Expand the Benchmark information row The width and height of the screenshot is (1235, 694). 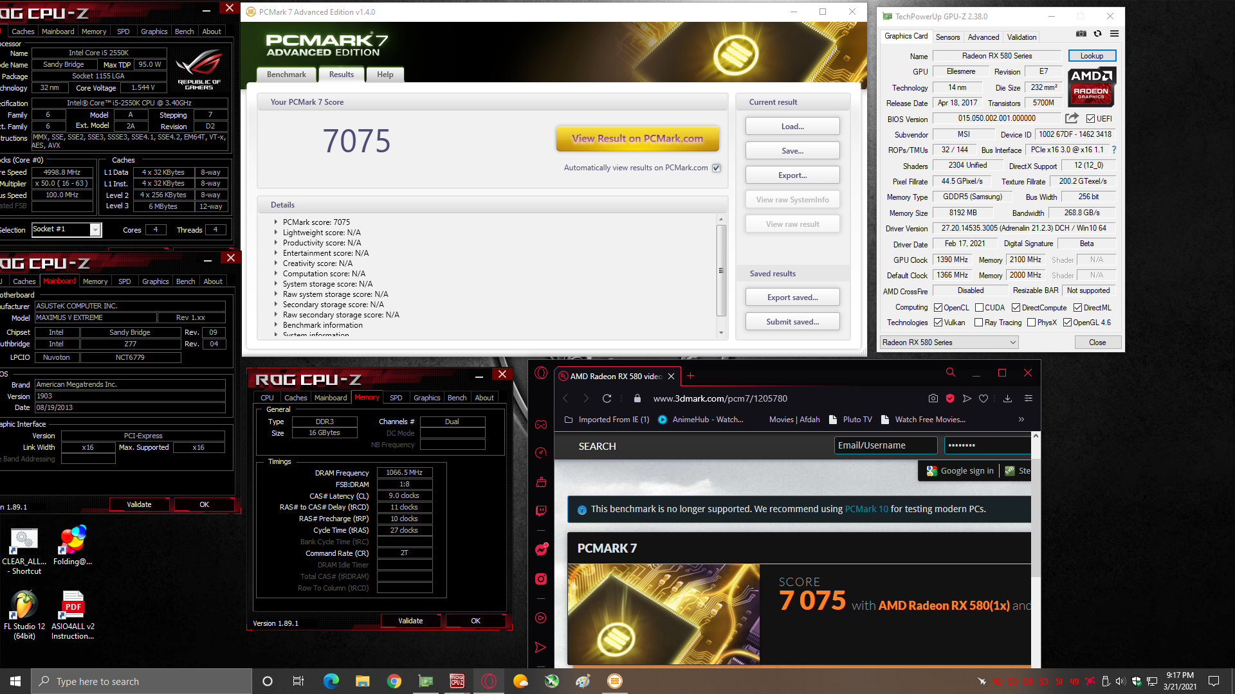(276, 325)
